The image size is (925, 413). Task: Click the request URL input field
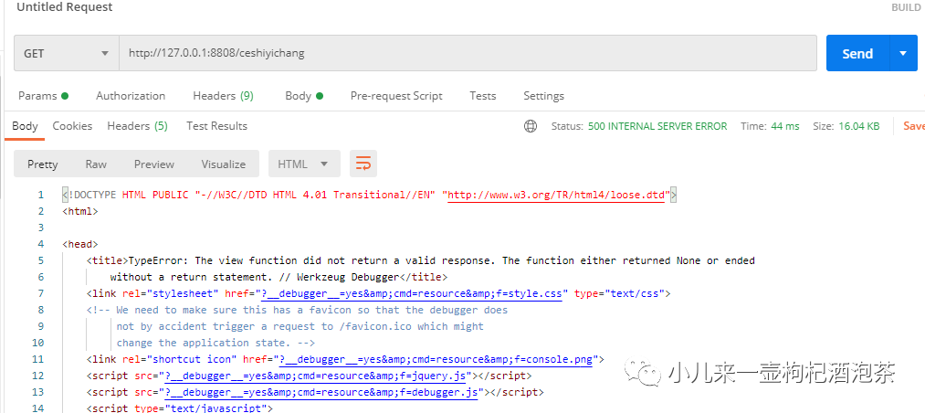pos(468,53)
